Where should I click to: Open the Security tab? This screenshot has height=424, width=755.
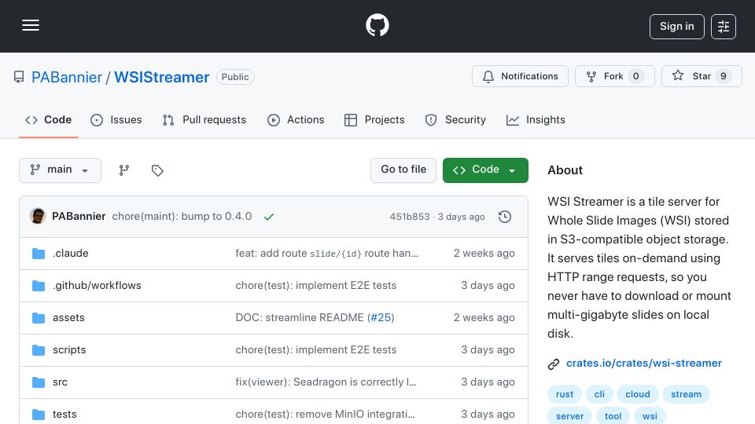(455, 119)
